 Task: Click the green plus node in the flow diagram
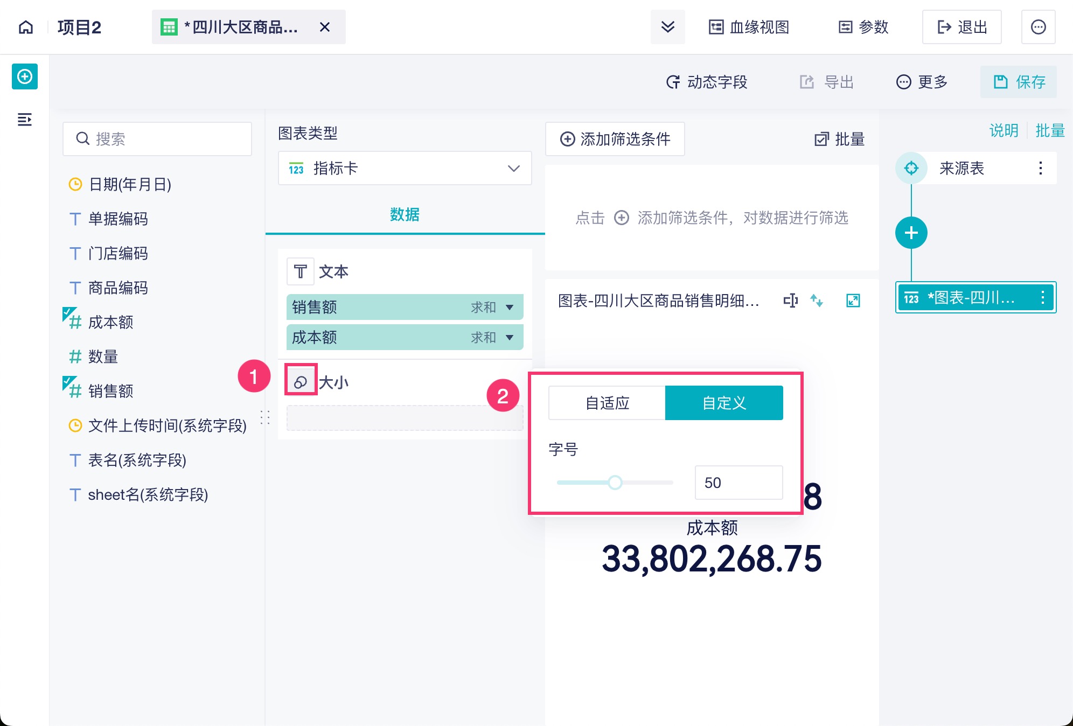[911, 233]
